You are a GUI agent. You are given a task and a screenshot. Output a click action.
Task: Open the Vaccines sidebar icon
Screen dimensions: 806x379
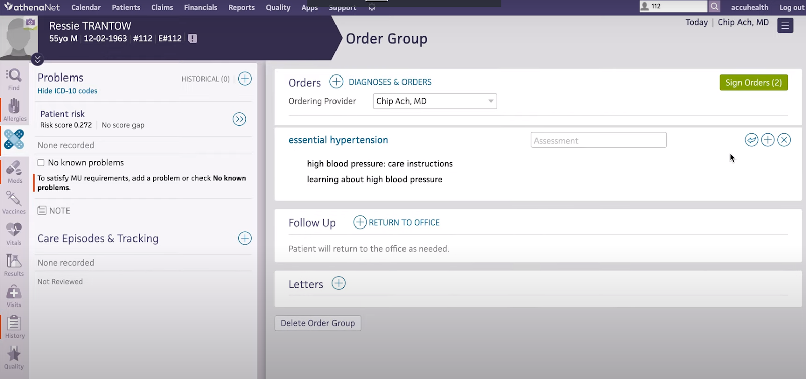click(14, 203)
